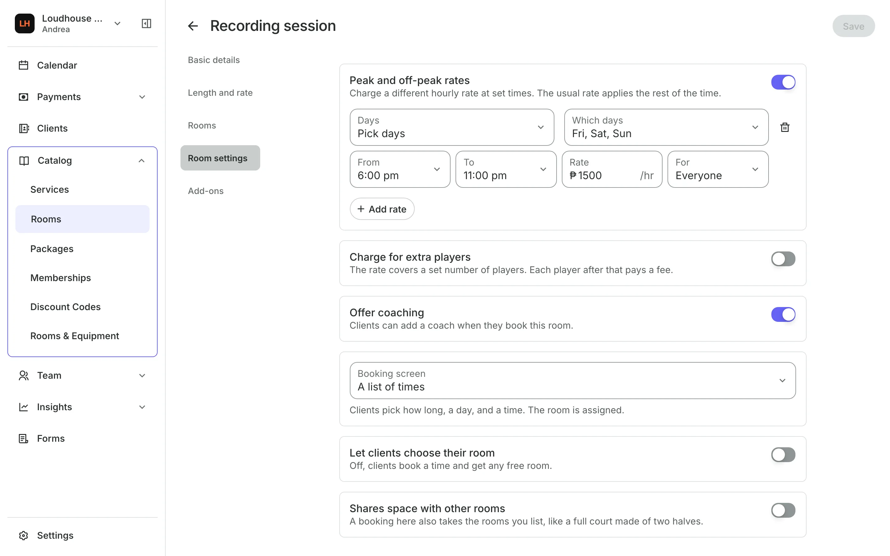The height and width of the screenshot is (556, 890).
Task: Delete the peak rate with trash icon
Action: coord(785,127)
